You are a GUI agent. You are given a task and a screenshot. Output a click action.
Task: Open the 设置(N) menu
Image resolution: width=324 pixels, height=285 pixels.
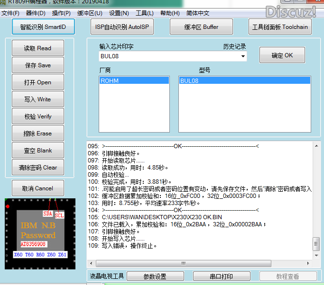click(x=119, y=13)
